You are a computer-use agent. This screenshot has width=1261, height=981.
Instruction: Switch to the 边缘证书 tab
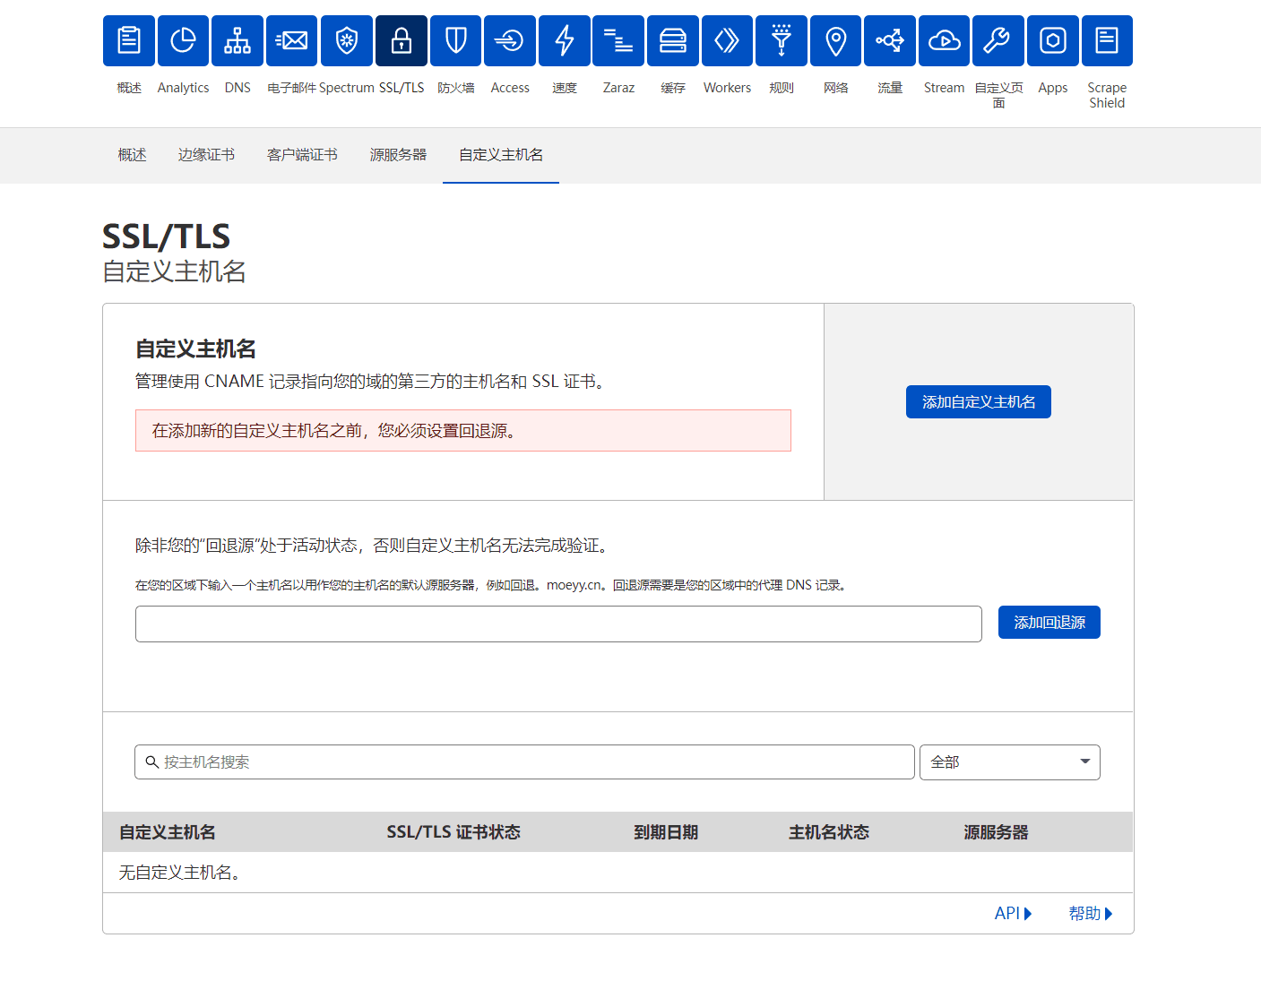[206, 155]
